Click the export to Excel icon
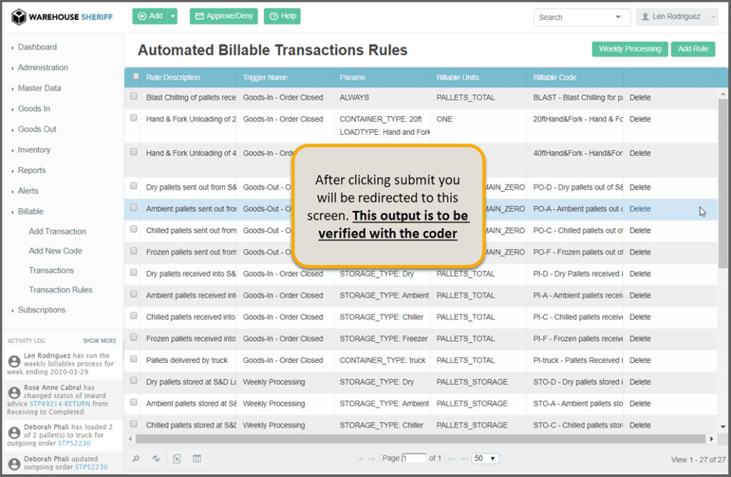 point(176,458)
